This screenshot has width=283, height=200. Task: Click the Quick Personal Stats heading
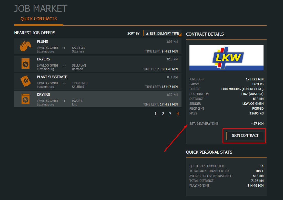coord(209,152)
